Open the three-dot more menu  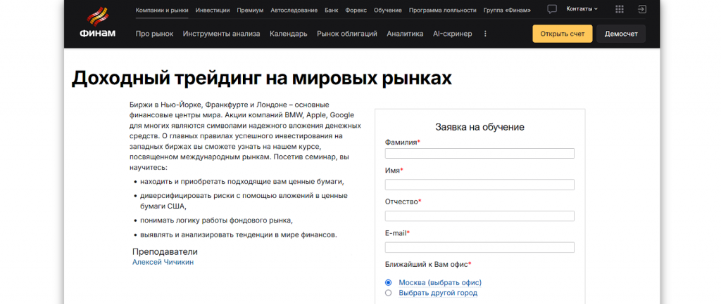click(485, 34)
